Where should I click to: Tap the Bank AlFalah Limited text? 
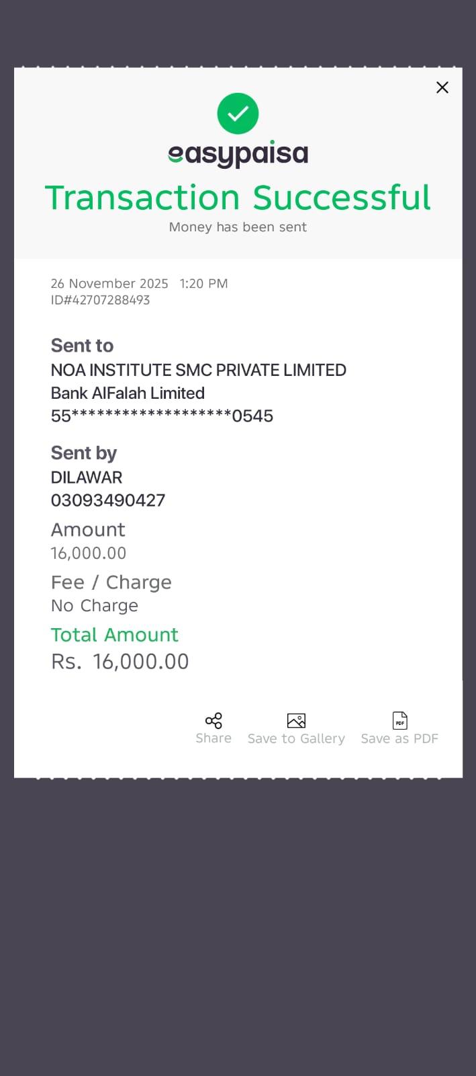click(x=128, y=393)
